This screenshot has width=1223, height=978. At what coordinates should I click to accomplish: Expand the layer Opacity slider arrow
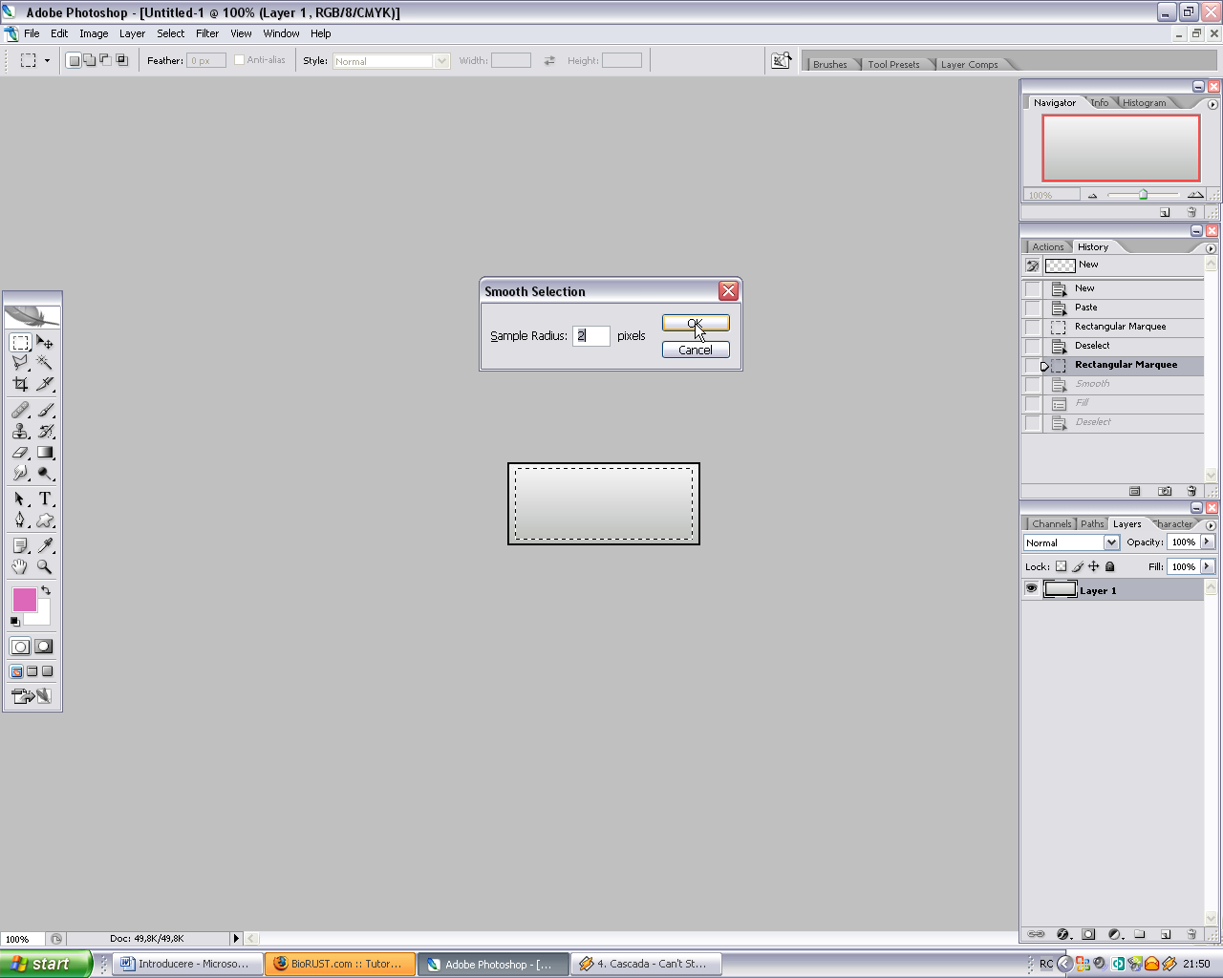(x=1208, y=542)
